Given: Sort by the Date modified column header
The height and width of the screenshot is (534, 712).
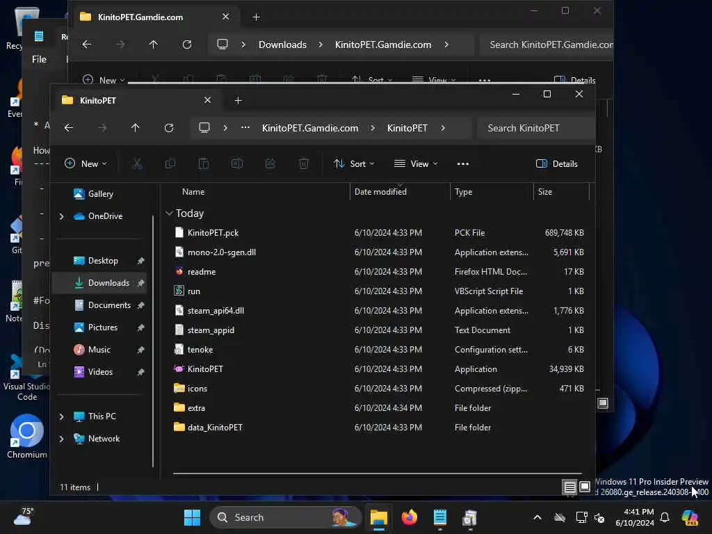Looking at the screenshot, I should click(380, 192).
